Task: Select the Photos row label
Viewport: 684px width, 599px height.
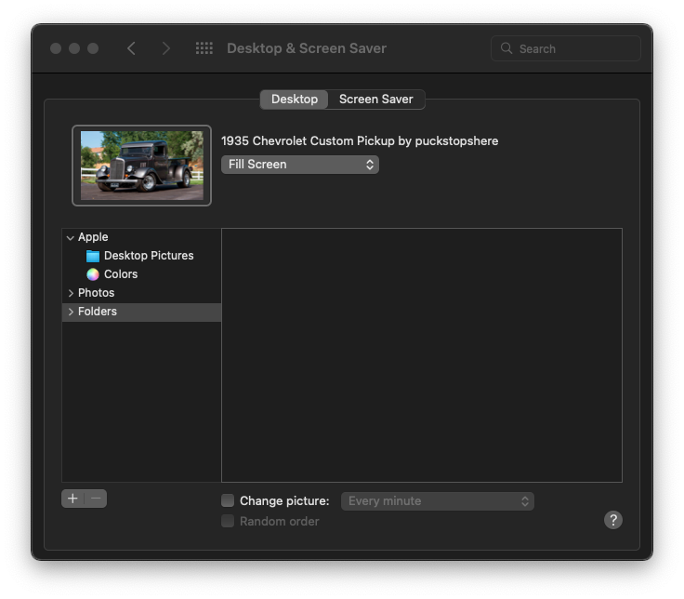Action: click(x=96, y=293)
